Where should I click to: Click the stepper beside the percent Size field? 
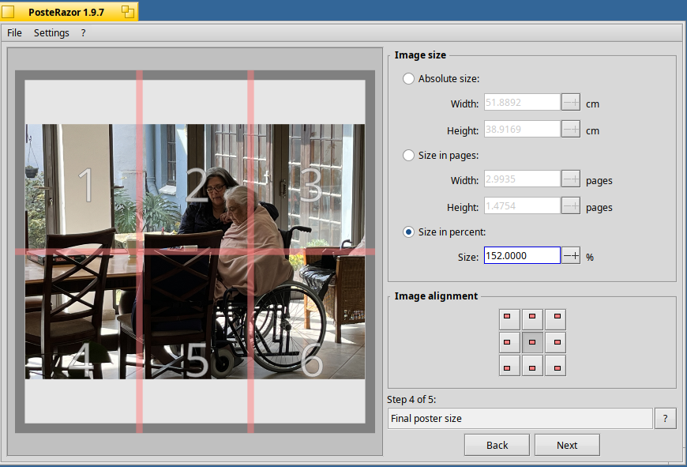coord(571,256)
